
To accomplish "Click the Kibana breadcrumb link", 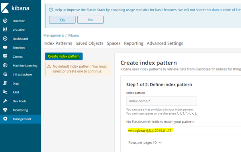I will coord(73,35).
